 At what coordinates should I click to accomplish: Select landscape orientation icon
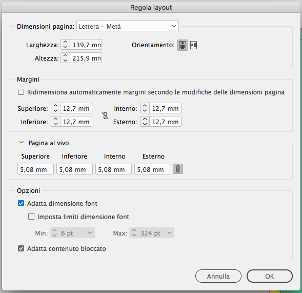pos(194,45)
